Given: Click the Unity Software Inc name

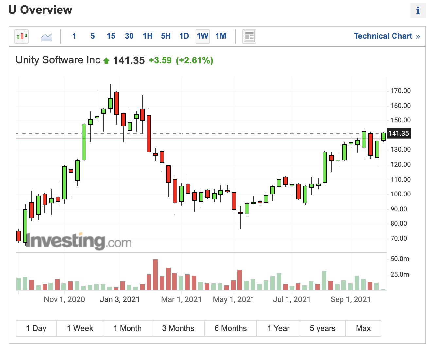Looking at the screenshot, I should coord(58,60).
